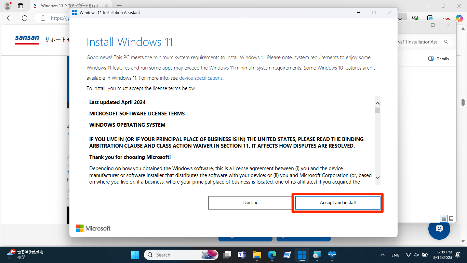
Task: Click the Edge address bar URL
Action: click(x=61, y=18)
